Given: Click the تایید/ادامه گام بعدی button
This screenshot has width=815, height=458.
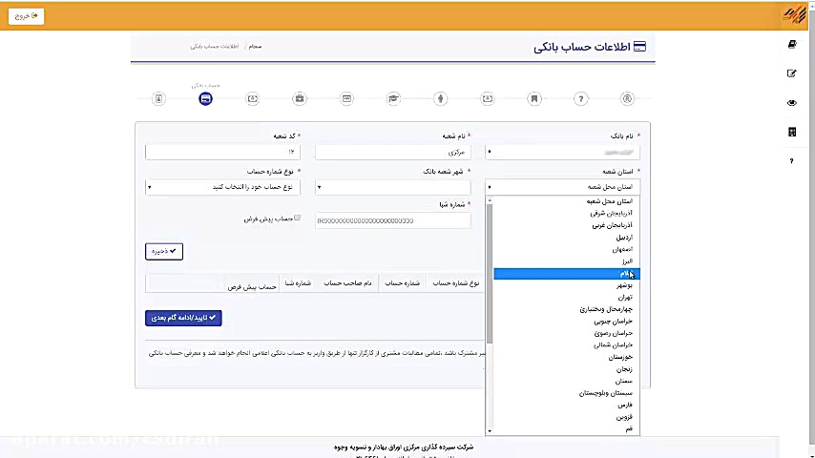Looking at the screenshot, I should [183, 318].
